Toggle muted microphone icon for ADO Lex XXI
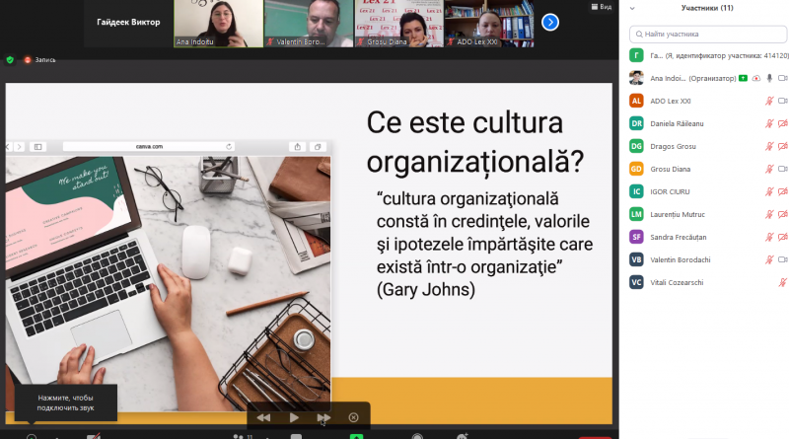Viewport: 789px width, 439px height. [x=768, y=101]
